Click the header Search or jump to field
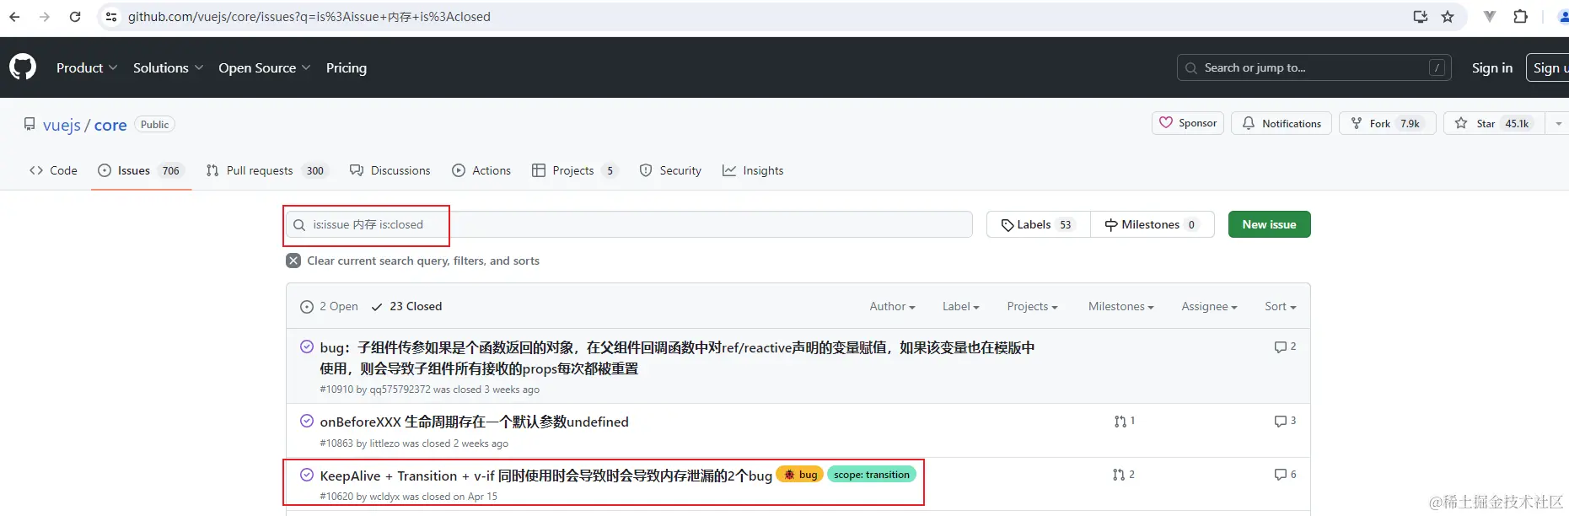The width and height of the screenshot is (1569, 516). [1314, 67]
